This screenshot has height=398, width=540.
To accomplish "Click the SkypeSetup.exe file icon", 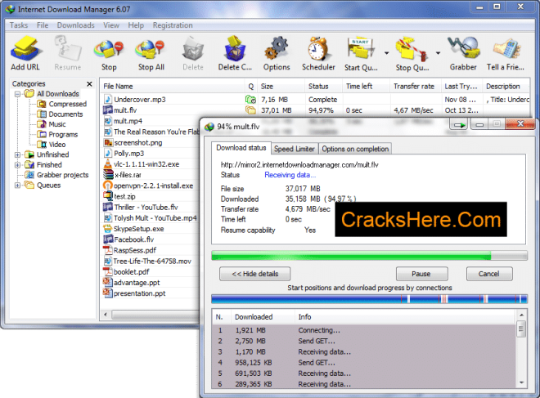I will point(108,228).
